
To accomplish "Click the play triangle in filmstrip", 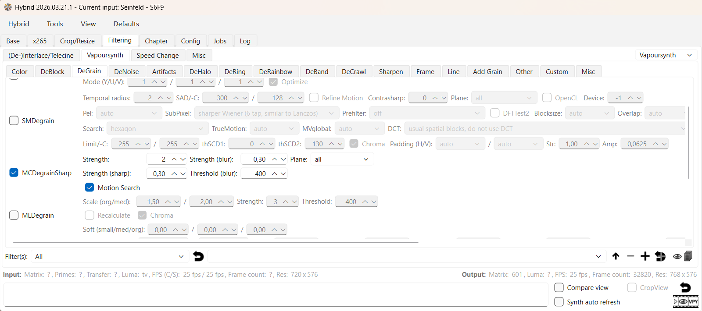I will [x=676, y=301].
